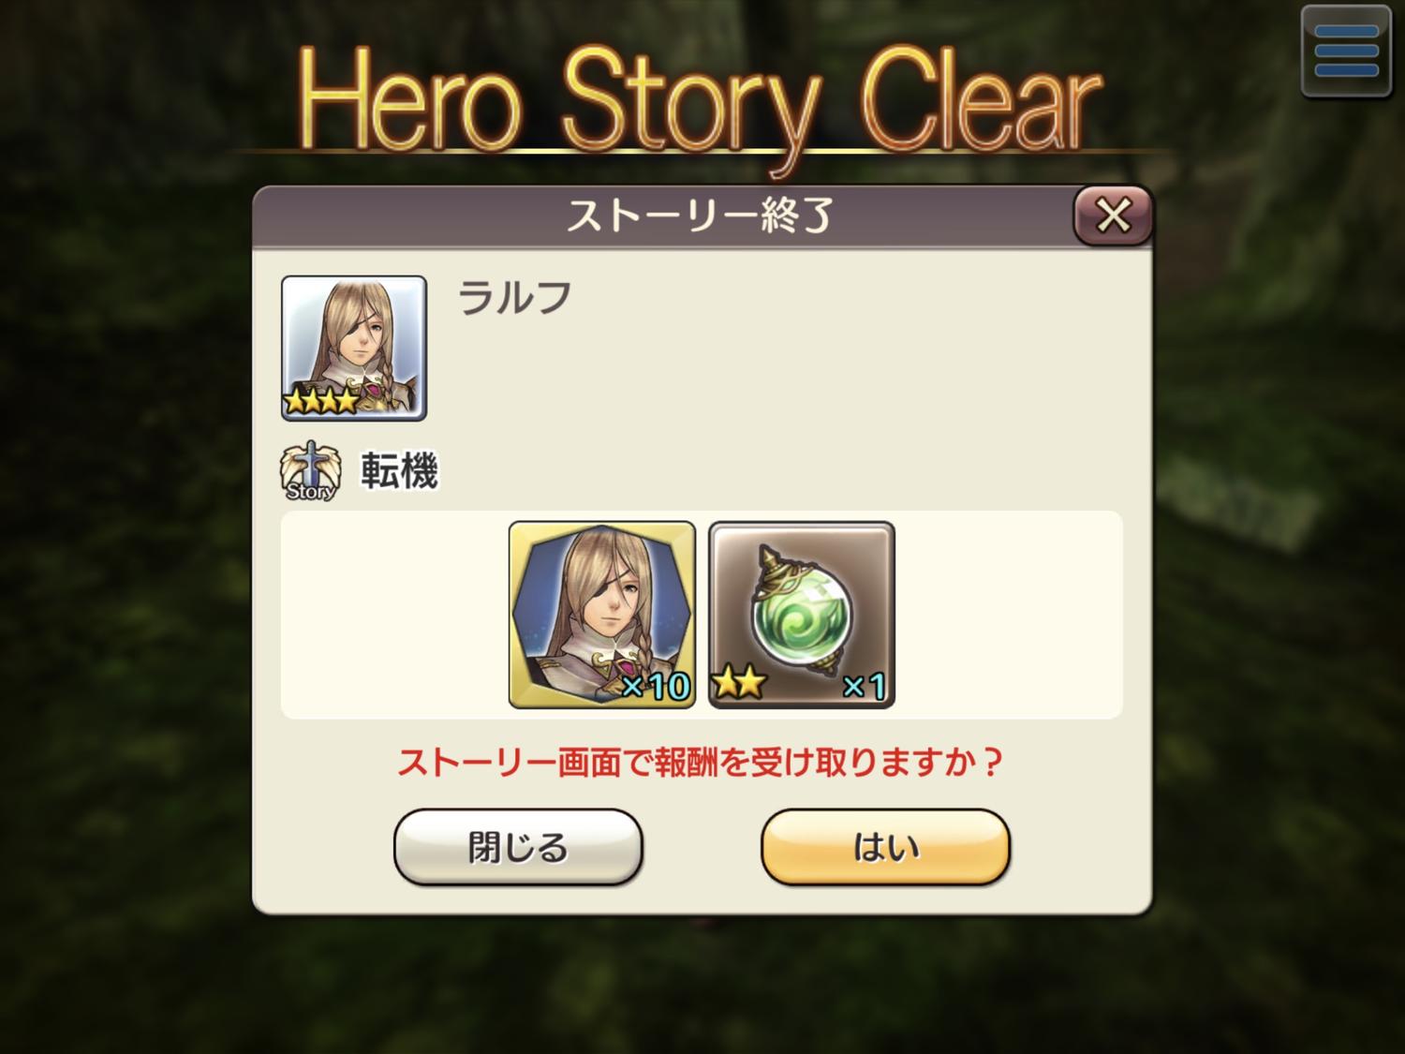Select the ラルフ shard reward icon
Screen dimensions: 1405x1054
[601, 615]
